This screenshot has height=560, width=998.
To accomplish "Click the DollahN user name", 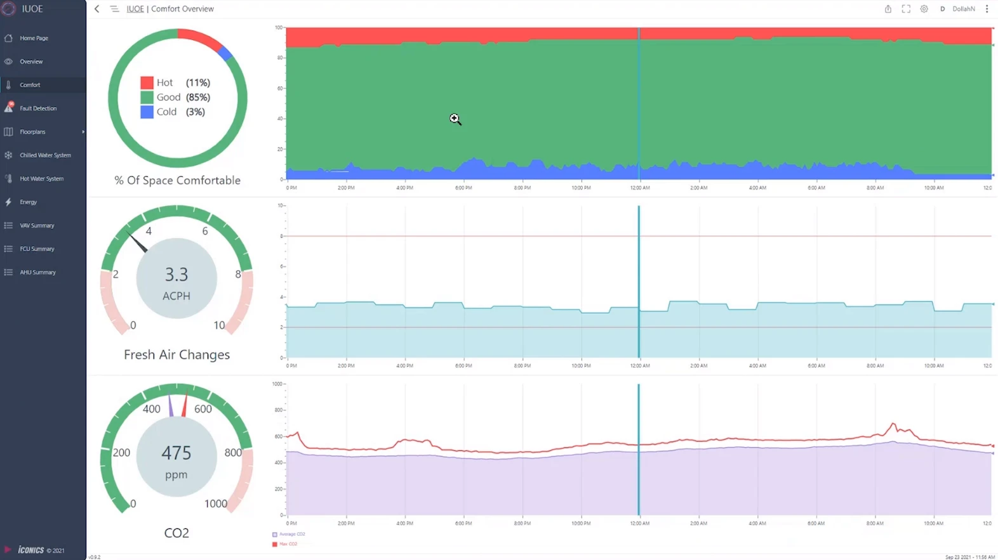I will (964, 9).
